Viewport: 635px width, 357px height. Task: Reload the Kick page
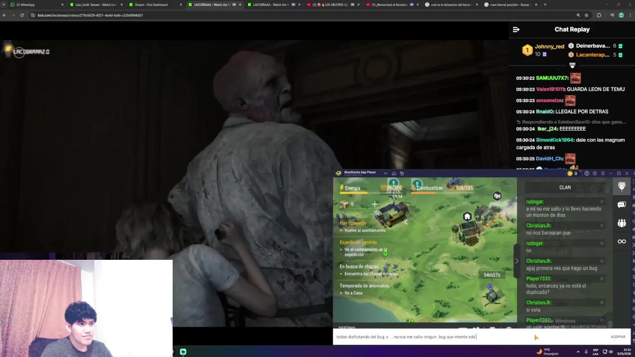(22, 15)
